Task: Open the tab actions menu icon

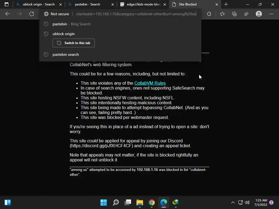Action: click(7, 4)
